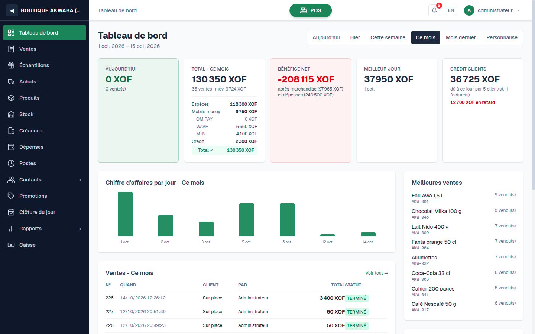Image resolution: width=535 pixels, height=334 pixels.
Task: Click the Créances document icon
Action: [x=11, y=131]
